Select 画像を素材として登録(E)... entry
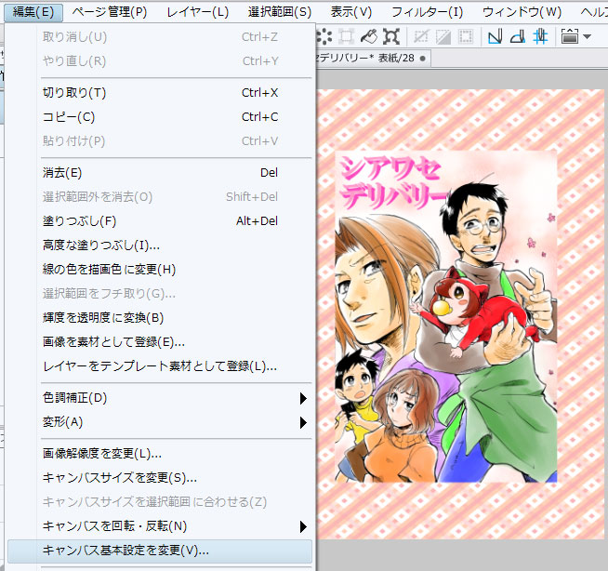 pyautogui.click(x=160, y=341)
